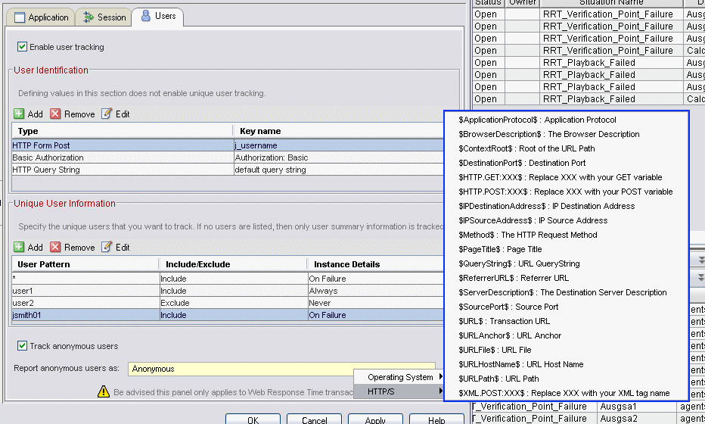
Task: Choose $URLAnchor$ menu entry
Action: [567, 335]
